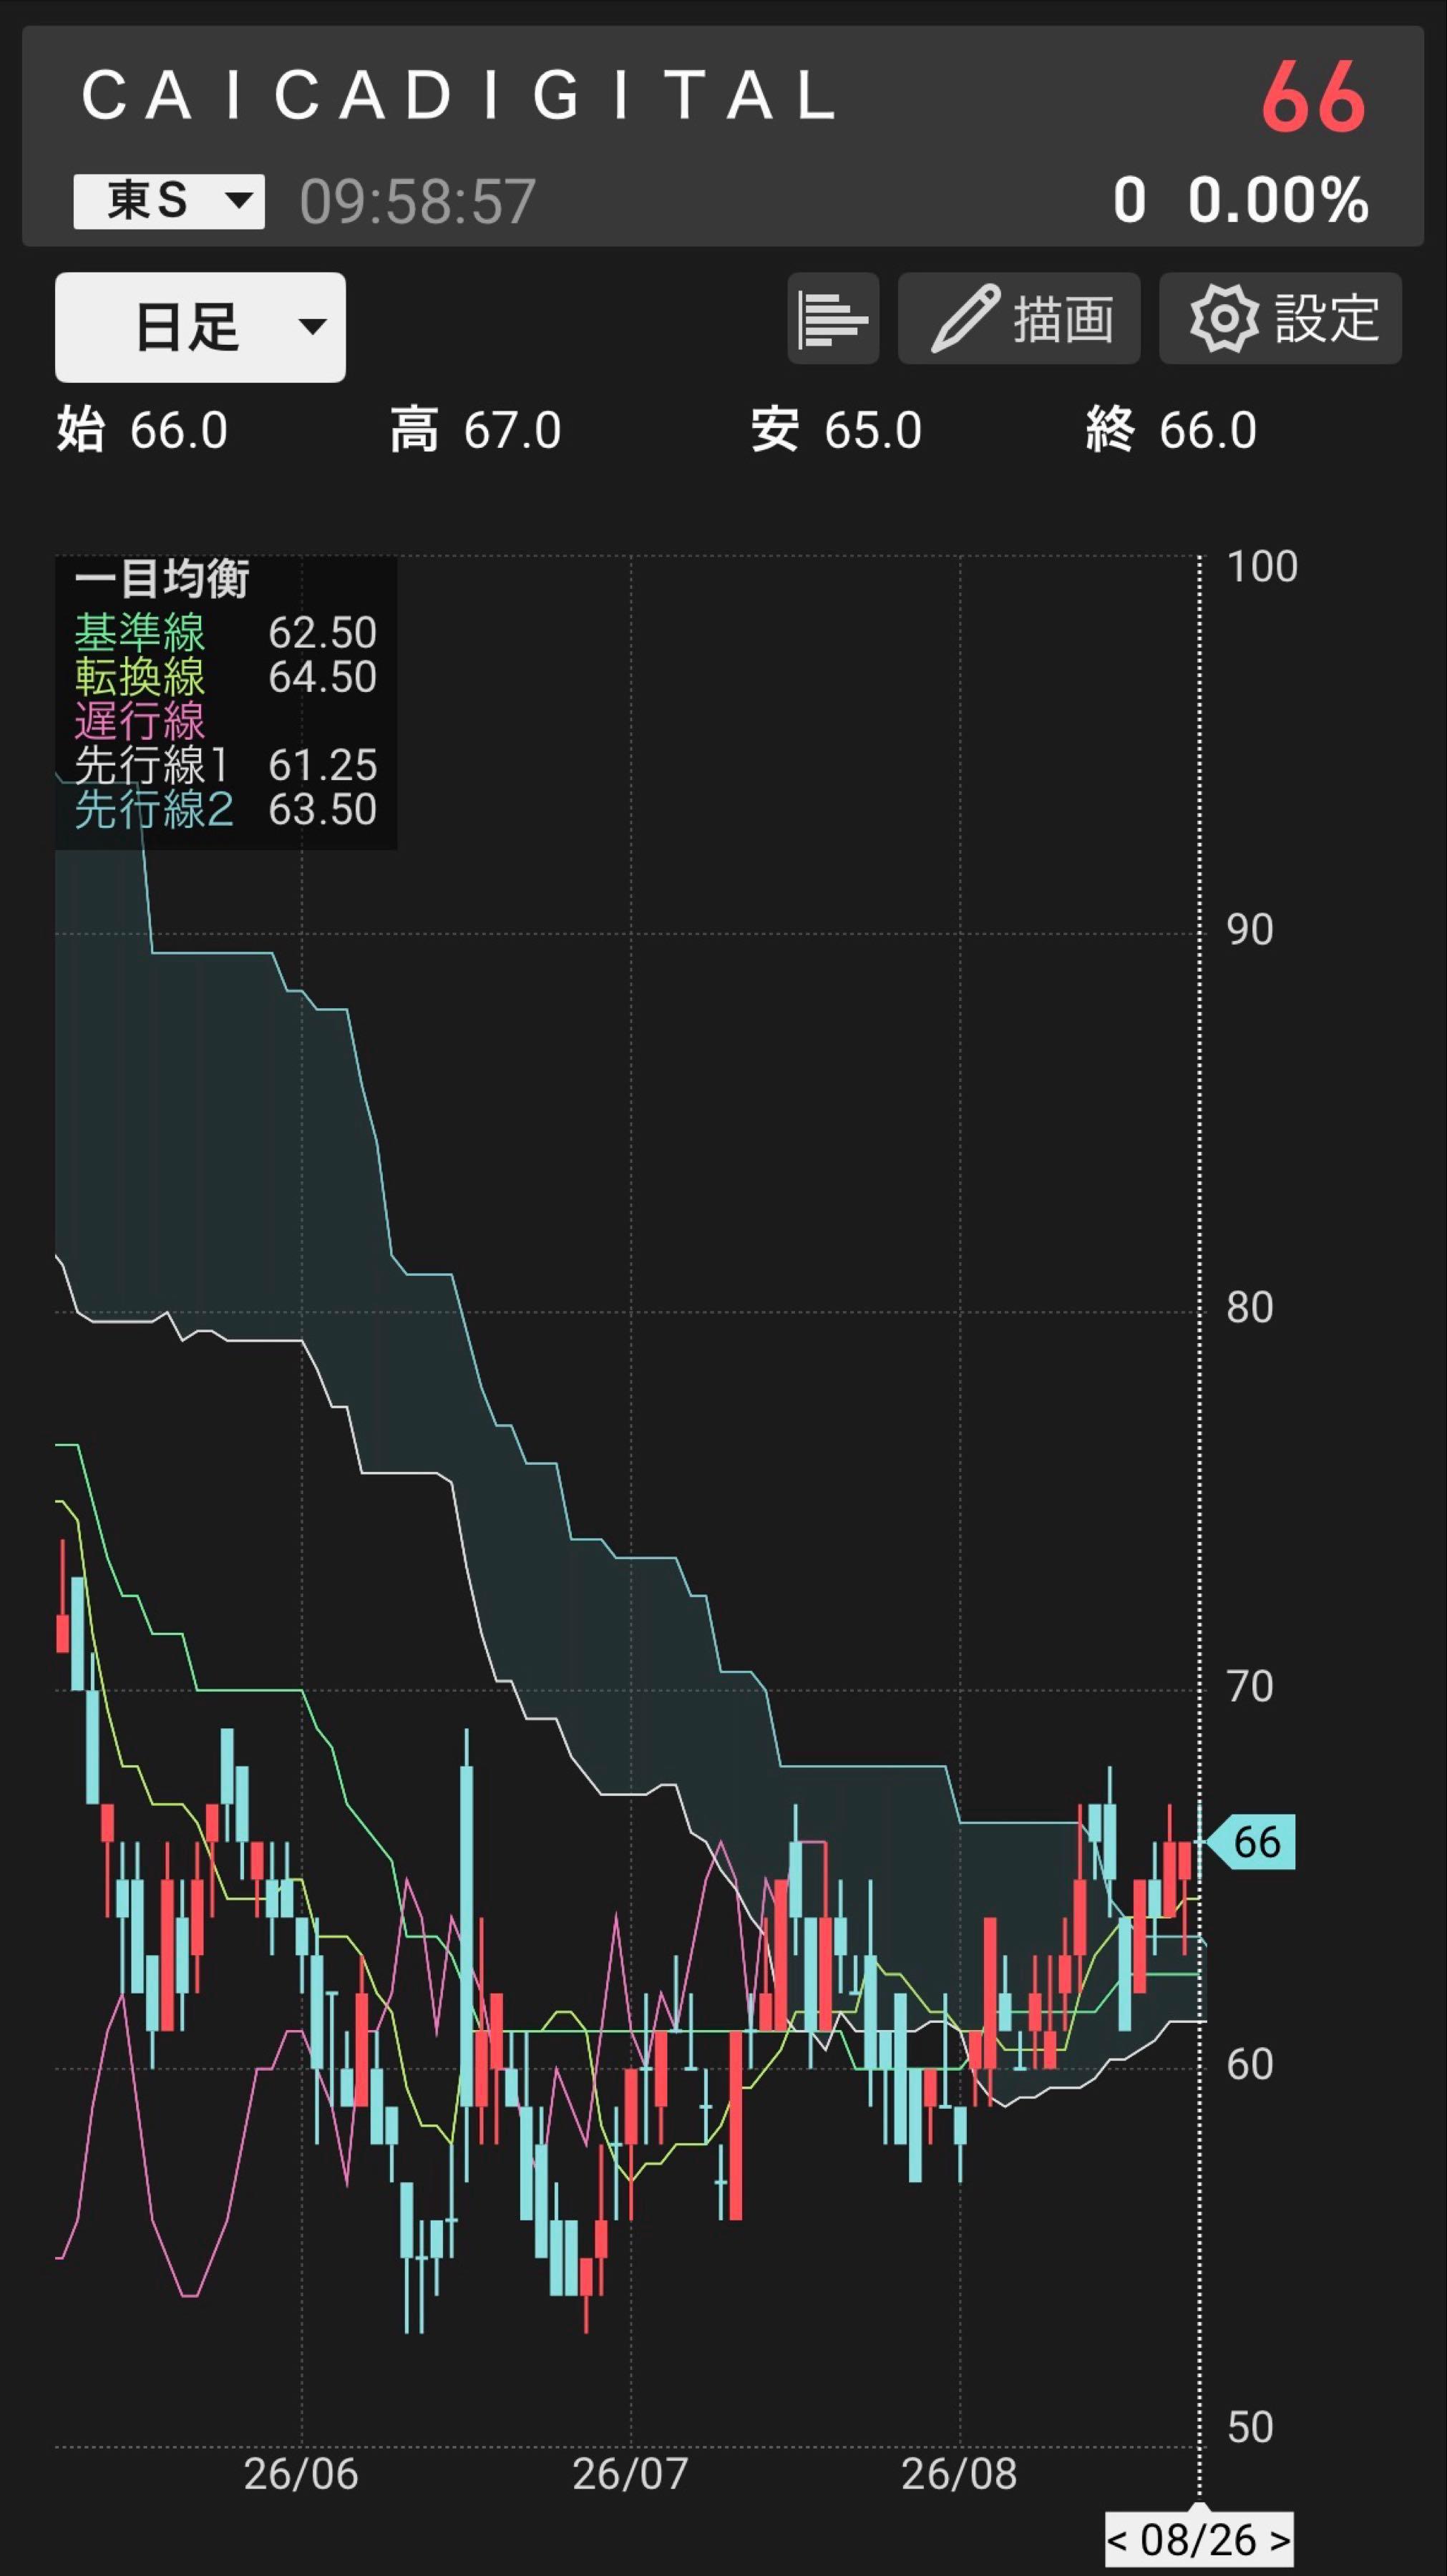Tap the 終 66.0 close price
Image resolution: width=1447 pixels, height=2576 pixels.
[1171, 431]
